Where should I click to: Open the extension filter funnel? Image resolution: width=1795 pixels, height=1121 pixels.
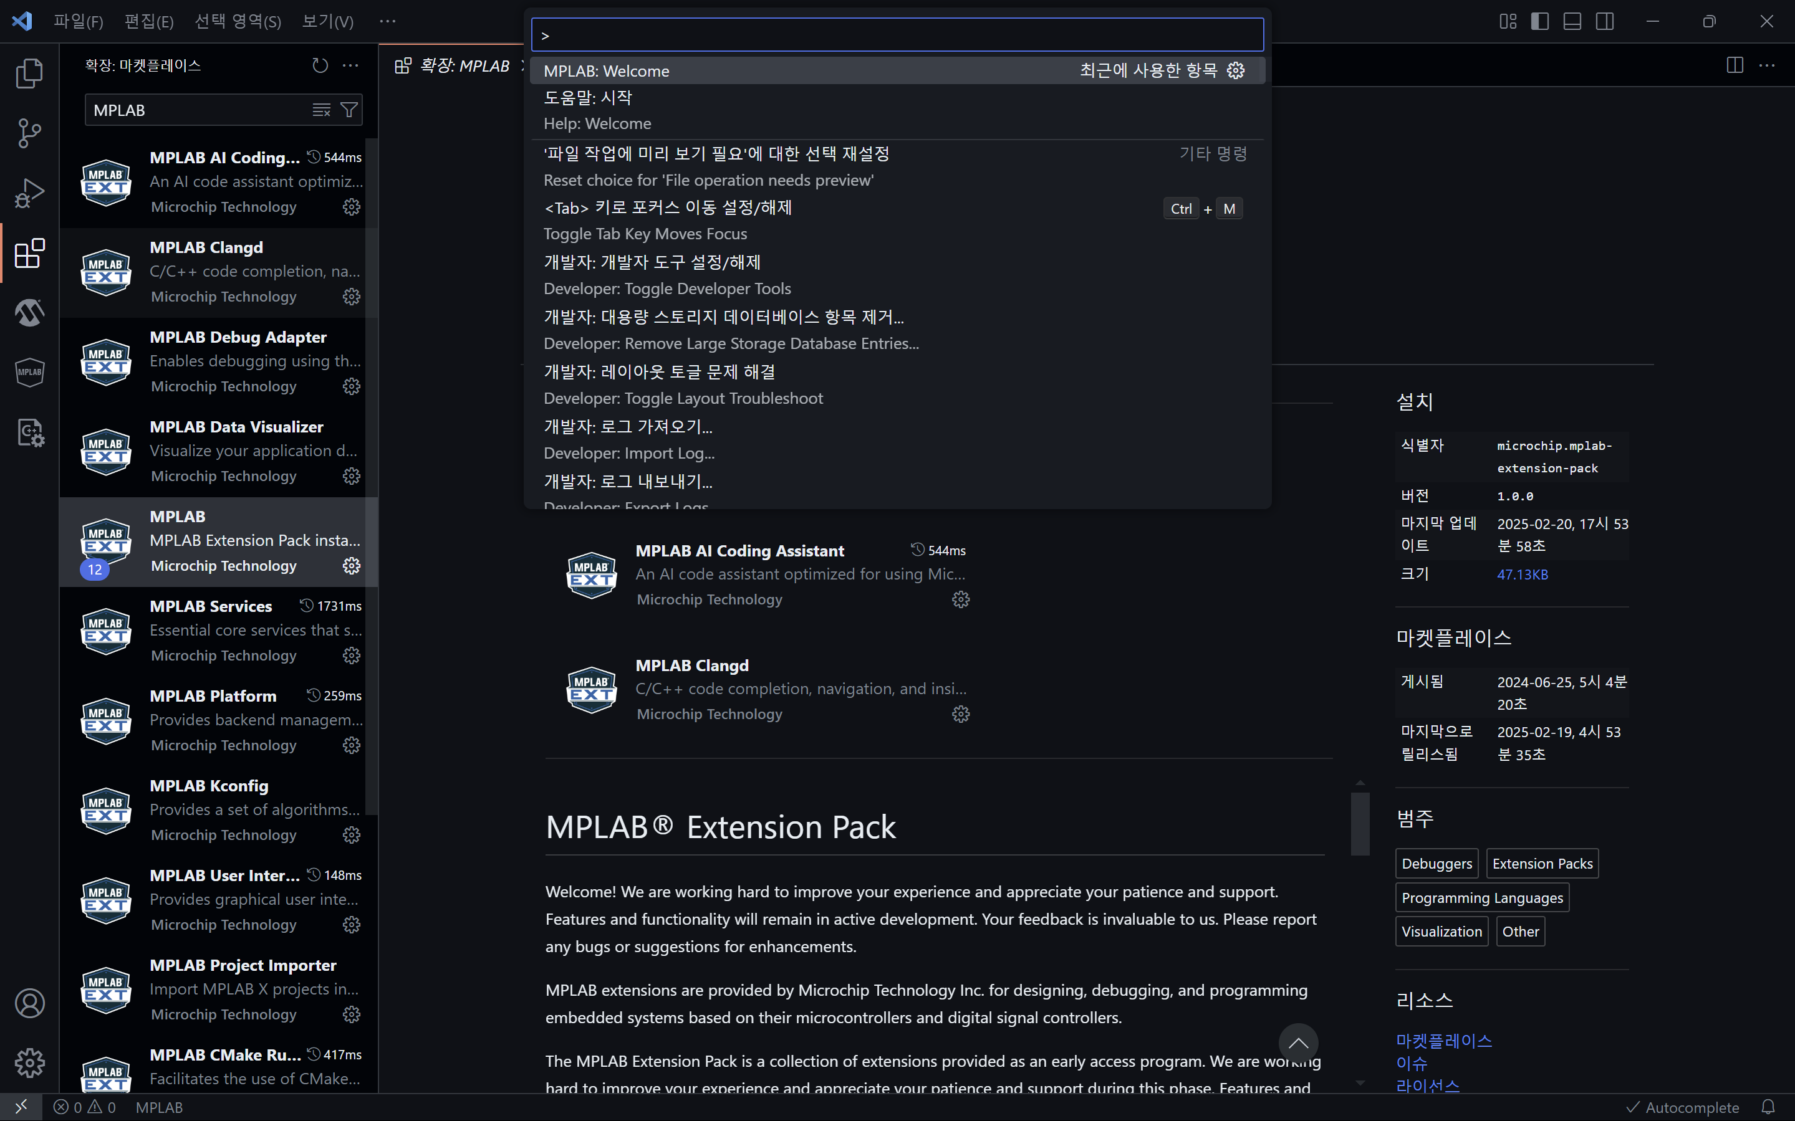click(x=349, y=110)
